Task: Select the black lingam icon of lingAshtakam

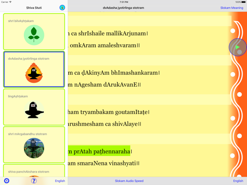Action: click(x=34, y=110)
